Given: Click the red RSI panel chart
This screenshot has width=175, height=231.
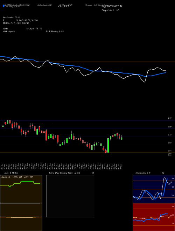Looking at the screenshot, I should [x=154, y=217].
